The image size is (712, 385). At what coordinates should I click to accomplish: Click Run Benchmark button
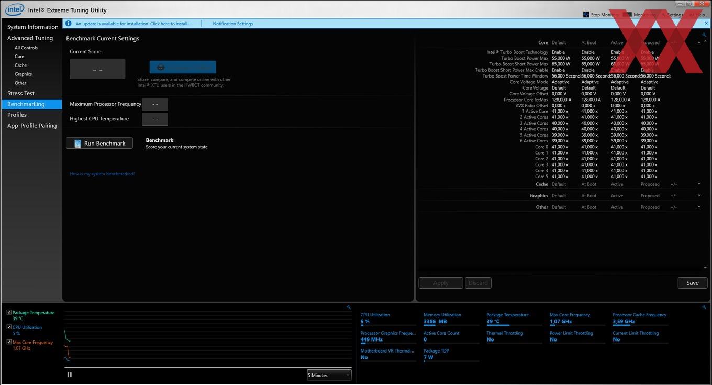pos(99,144)
